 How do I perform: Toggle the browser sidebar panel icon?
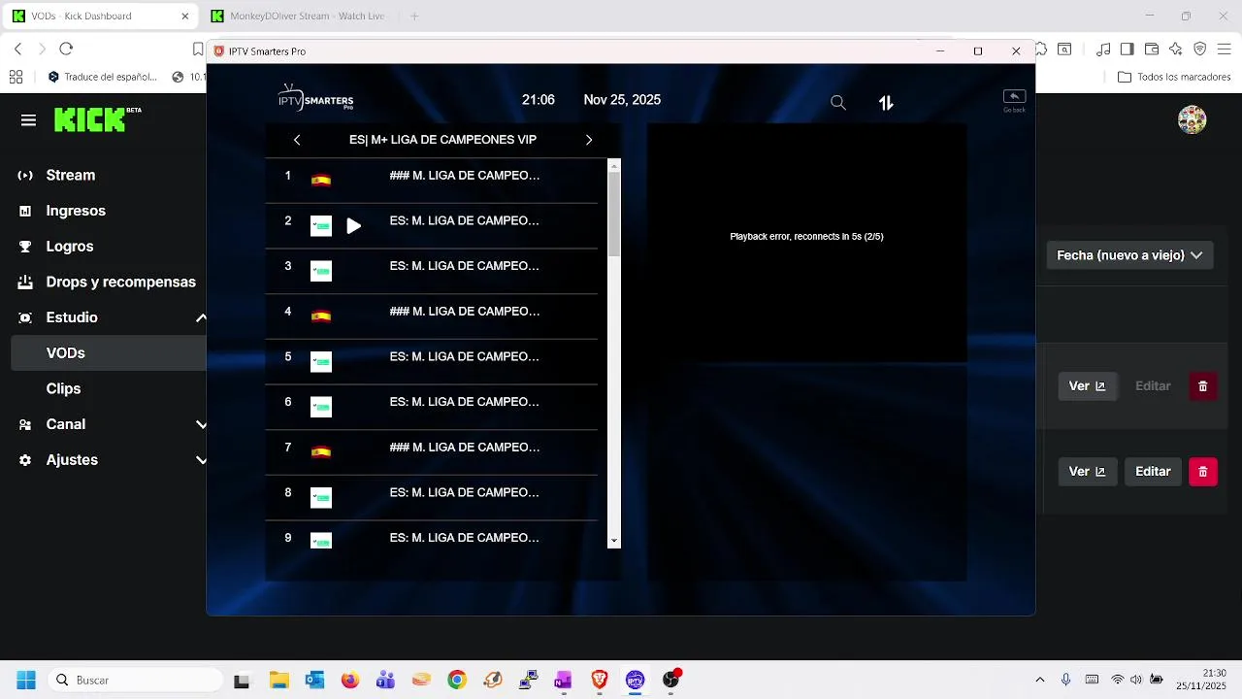1127,50
